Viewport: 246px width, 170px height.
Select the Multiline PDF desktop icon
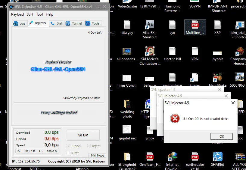pyautogui.click(x=195, y=27)
